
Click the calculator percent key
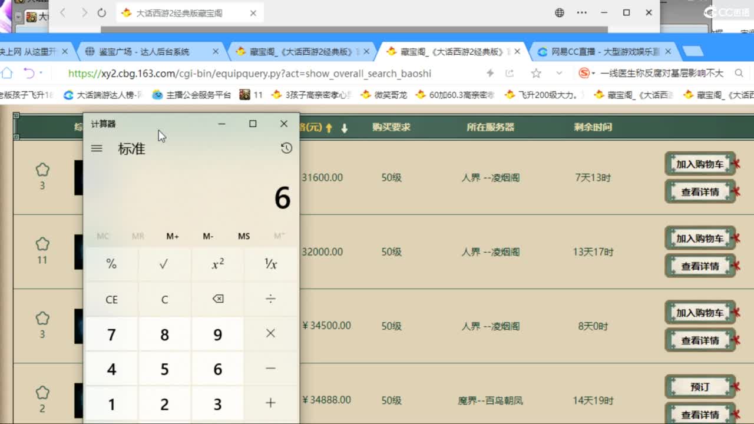point(111,264)
